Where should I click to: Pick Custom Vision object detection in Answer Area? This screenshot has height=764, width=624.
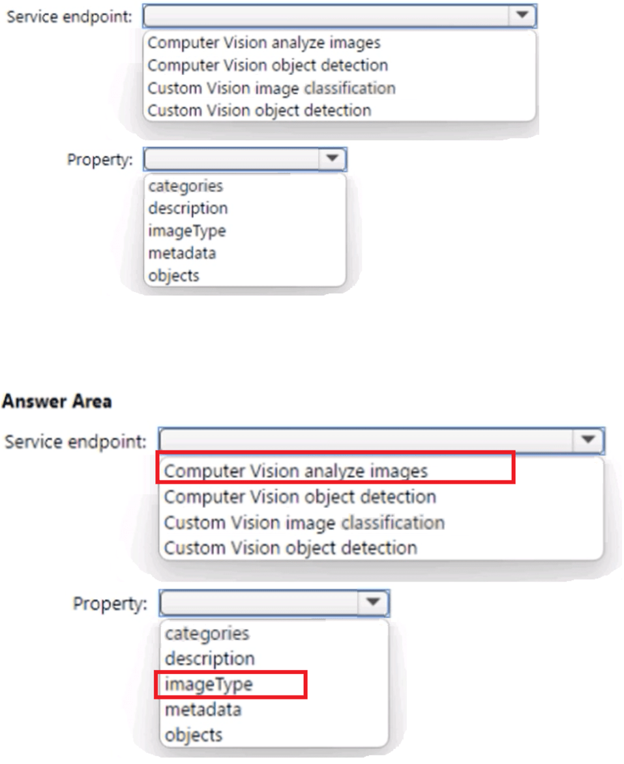[290, 548]
